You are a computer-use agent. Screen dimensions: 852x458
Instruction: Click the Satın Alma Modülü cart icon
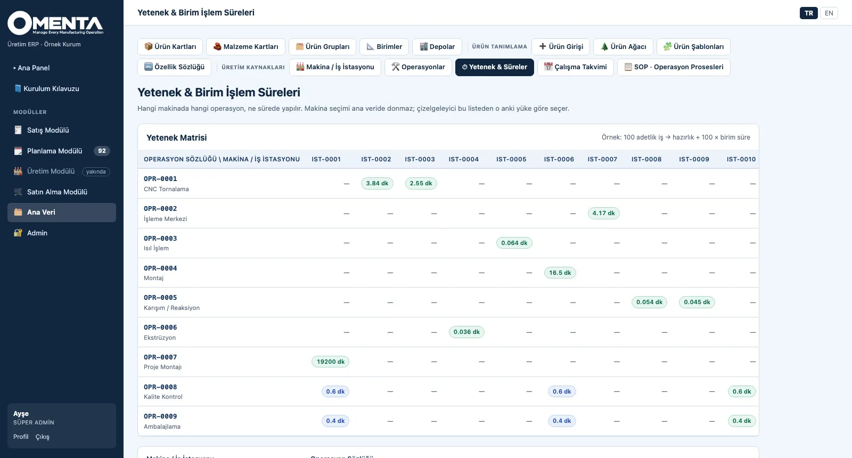[18, 192]
